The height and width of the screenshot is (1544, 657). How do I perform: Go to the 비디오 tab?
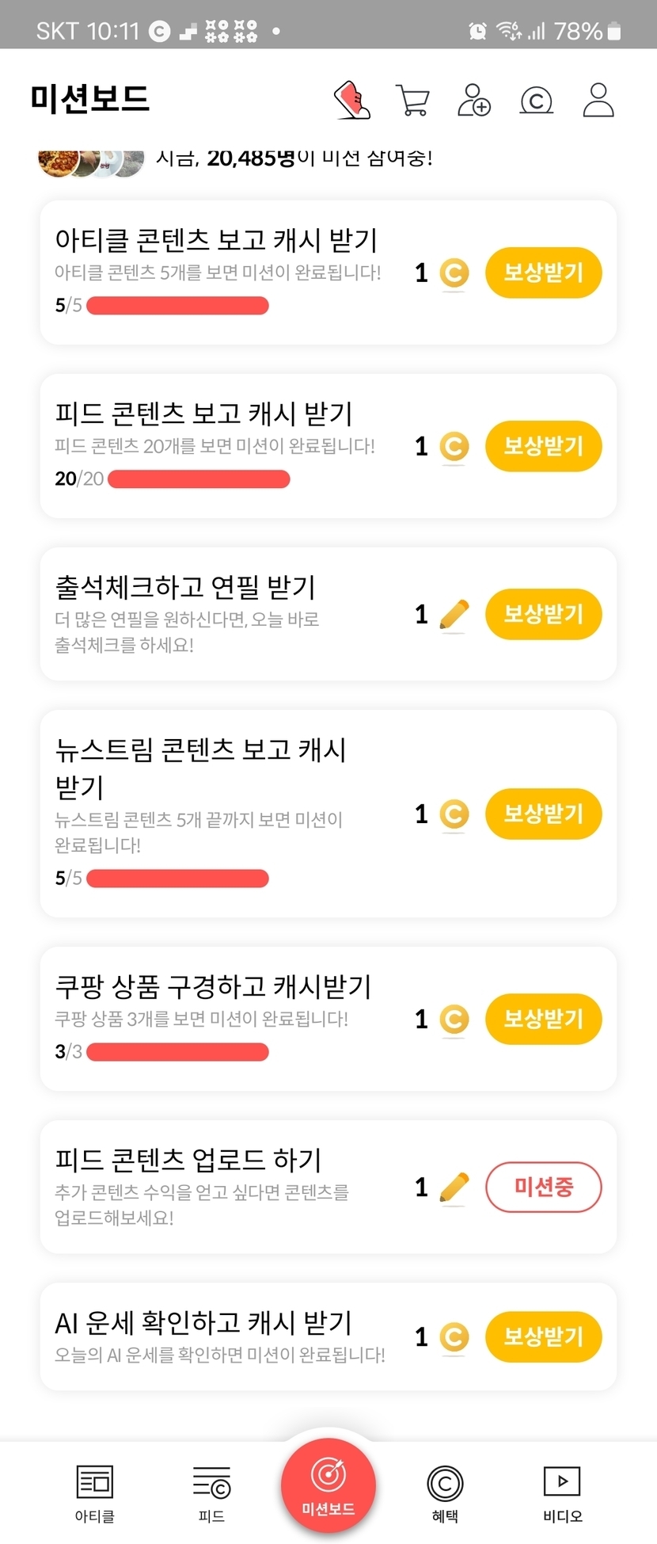(x=562, y=1493)
